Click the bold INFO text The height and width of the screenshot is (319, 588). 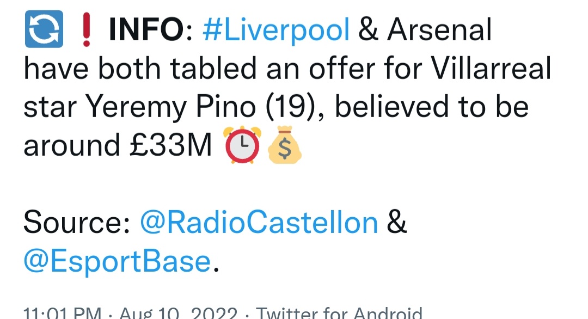pyautogui.click(x=146, y=30)
